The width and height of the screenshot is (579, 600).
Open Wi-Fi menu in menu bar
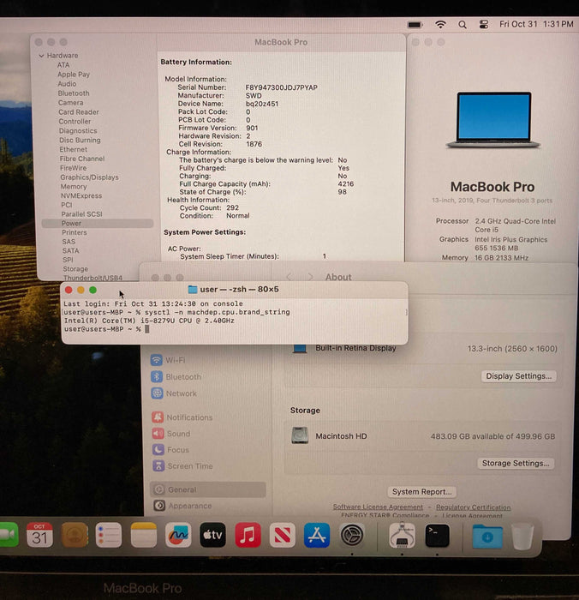(x=440, y=25)
